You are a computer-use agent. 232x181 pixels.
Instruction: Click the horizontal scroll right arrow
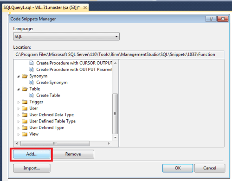109,143
